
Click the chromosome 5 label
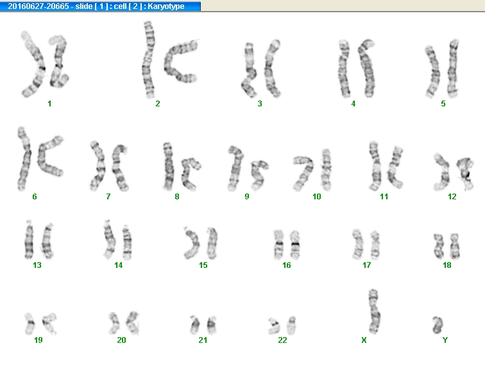[443, 104]
